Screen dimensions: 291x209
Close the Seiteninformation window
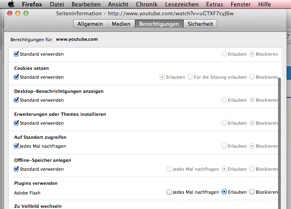click(x=11, y=13)
